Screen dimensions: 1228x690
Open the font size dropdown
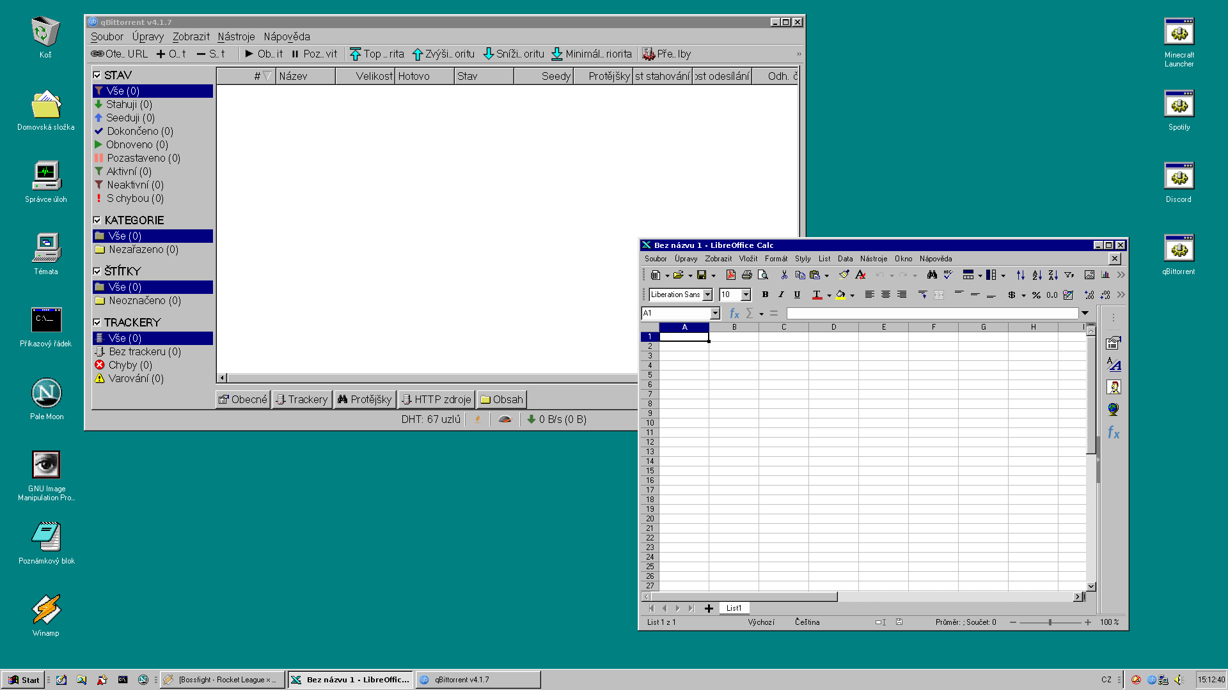(746, 295)
